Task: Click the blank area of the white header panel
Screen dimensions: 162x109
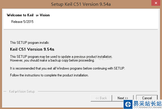Action: (x=103, y=19)
